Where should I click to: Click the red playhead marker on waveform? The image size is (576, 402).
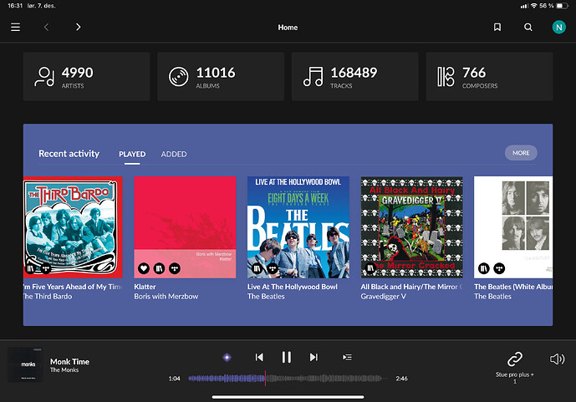pyautogui.click(x=265, y=378)
